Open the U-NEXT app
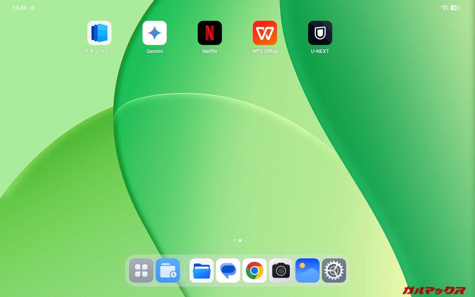The width and height of the screenshot is (475, 297). click(x=320, y=33)
